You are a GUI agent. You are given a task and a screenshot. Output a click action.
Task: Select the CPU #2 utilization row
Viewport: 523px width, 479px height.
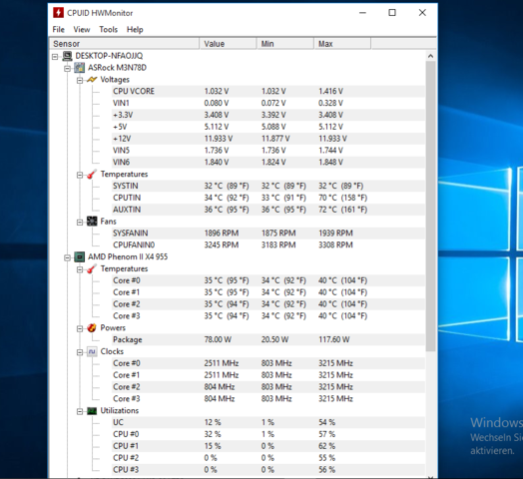tap(268, 458)
